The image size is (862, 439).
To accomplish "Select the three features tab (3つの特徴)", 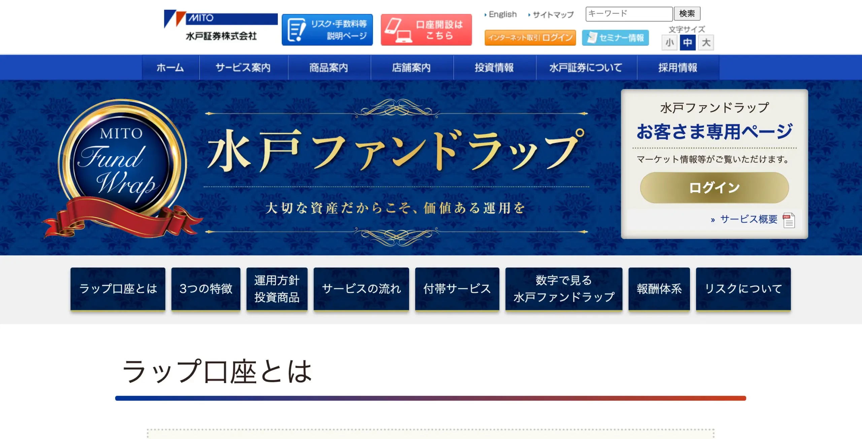I will coord(206,289).
